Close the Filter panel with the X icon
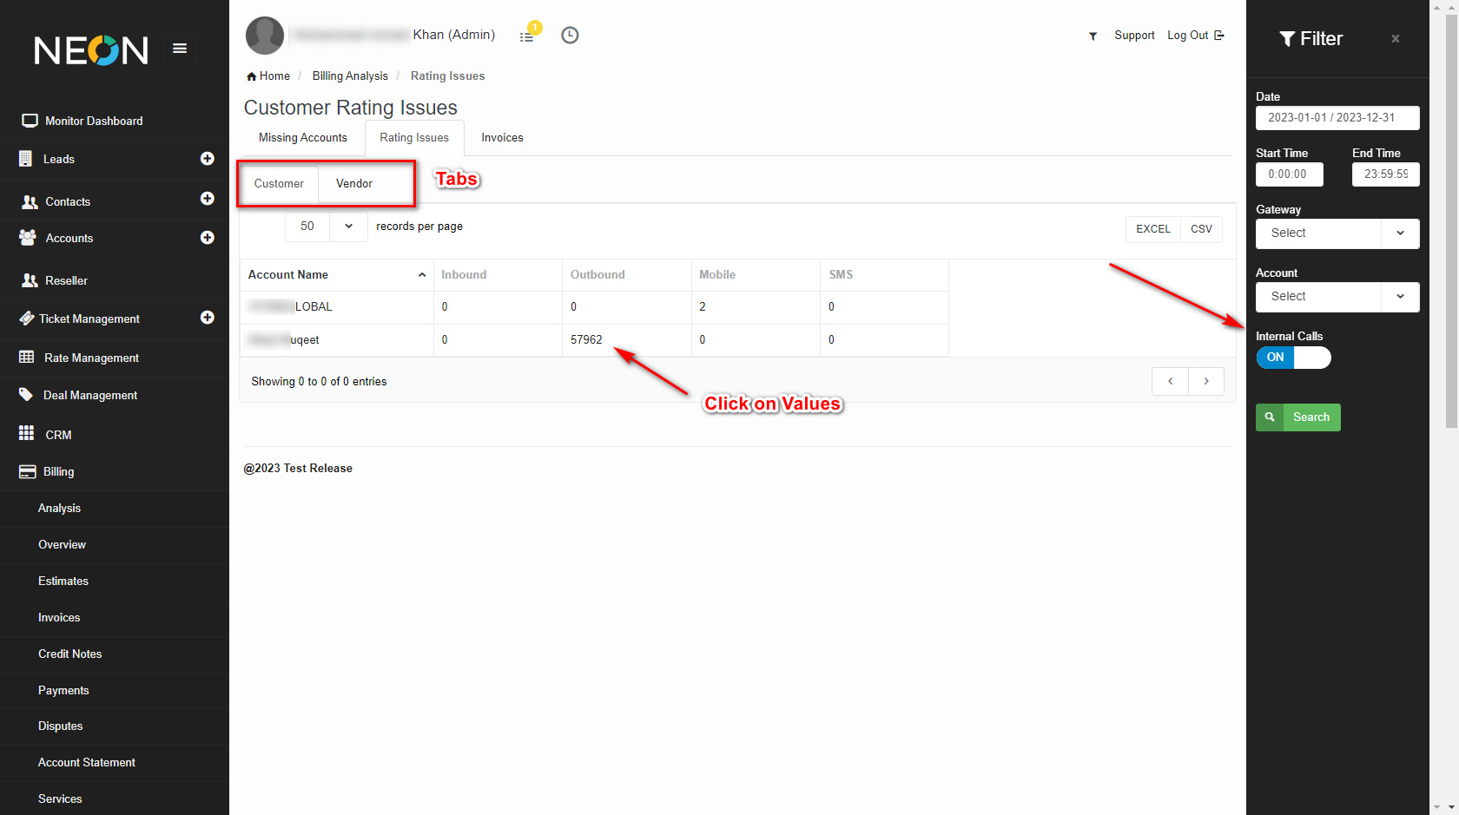This screenshot has width=1459, height=815. coord(1395,39)
